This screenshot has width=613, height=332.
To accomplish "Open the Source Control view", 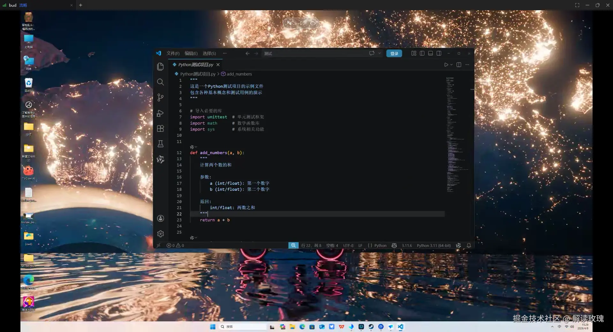I will (x=160, y=97).
